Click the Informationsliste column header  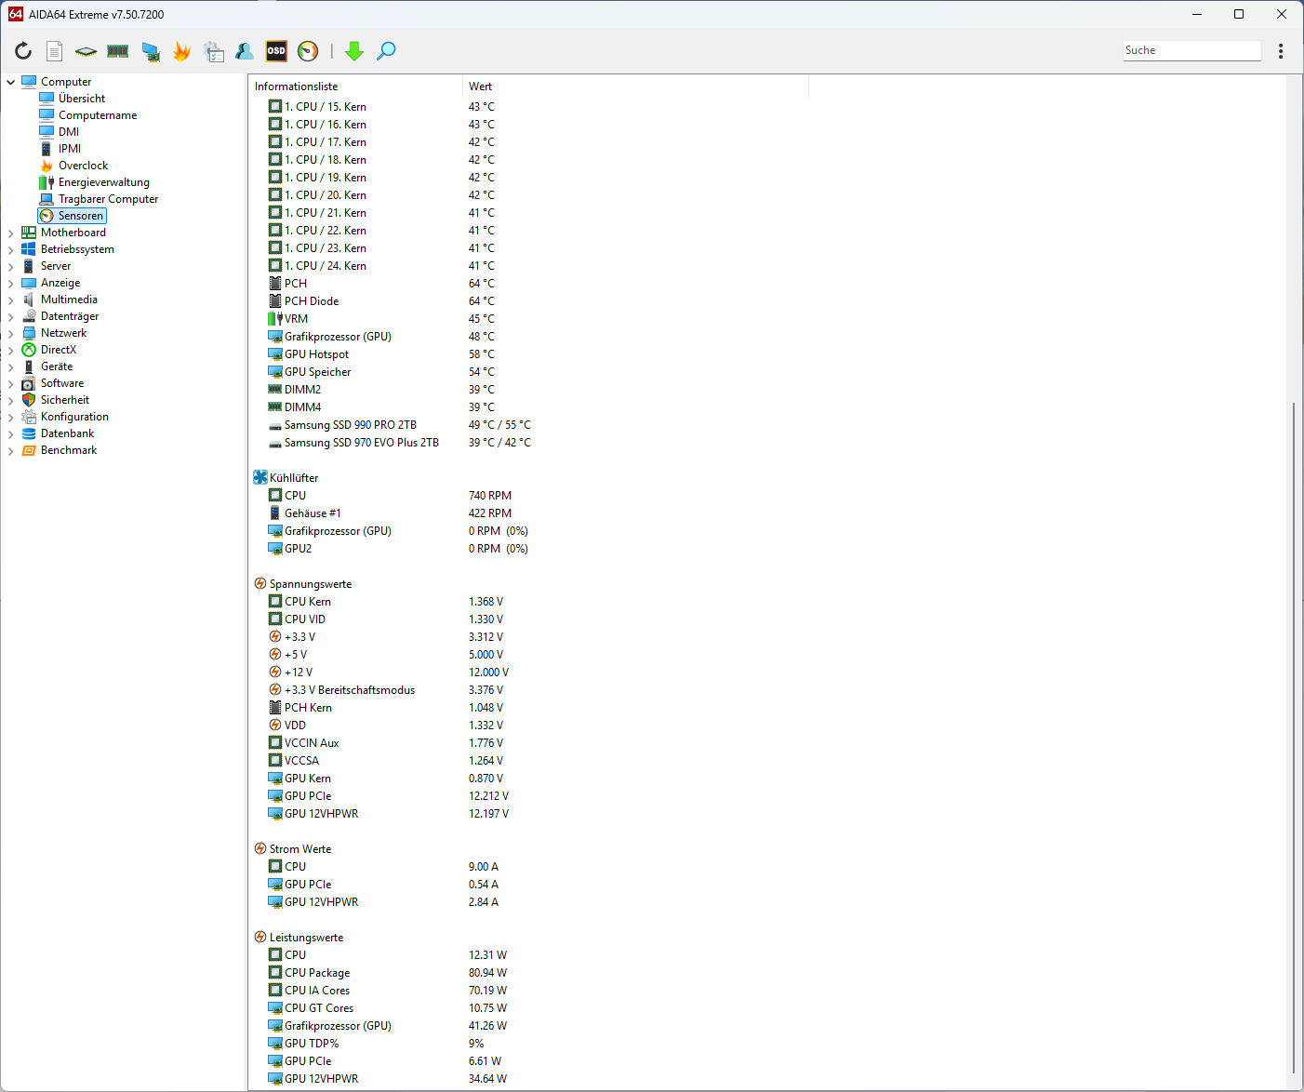pyautogui.click(x=355, y=87)
